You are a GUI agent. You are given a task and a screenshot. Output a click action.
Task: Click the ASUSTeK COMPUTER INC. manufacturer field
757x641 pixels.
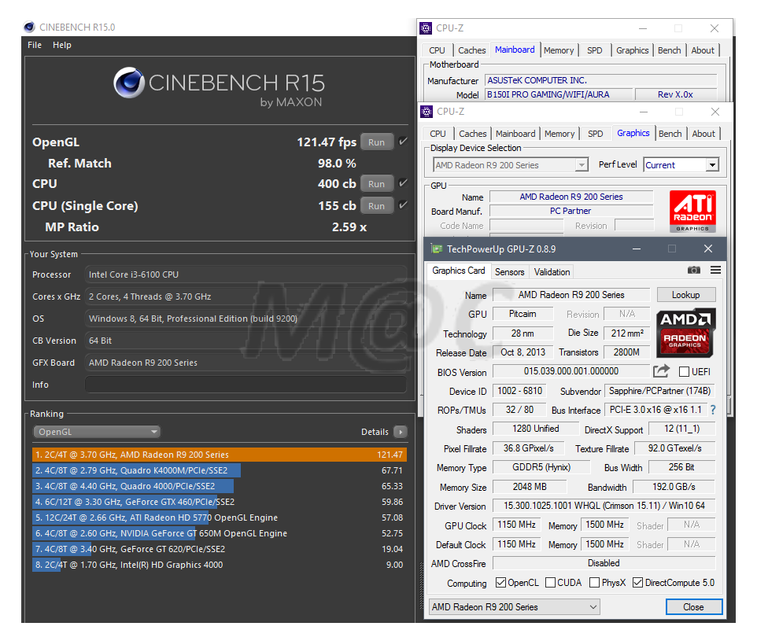coord(601,80)
